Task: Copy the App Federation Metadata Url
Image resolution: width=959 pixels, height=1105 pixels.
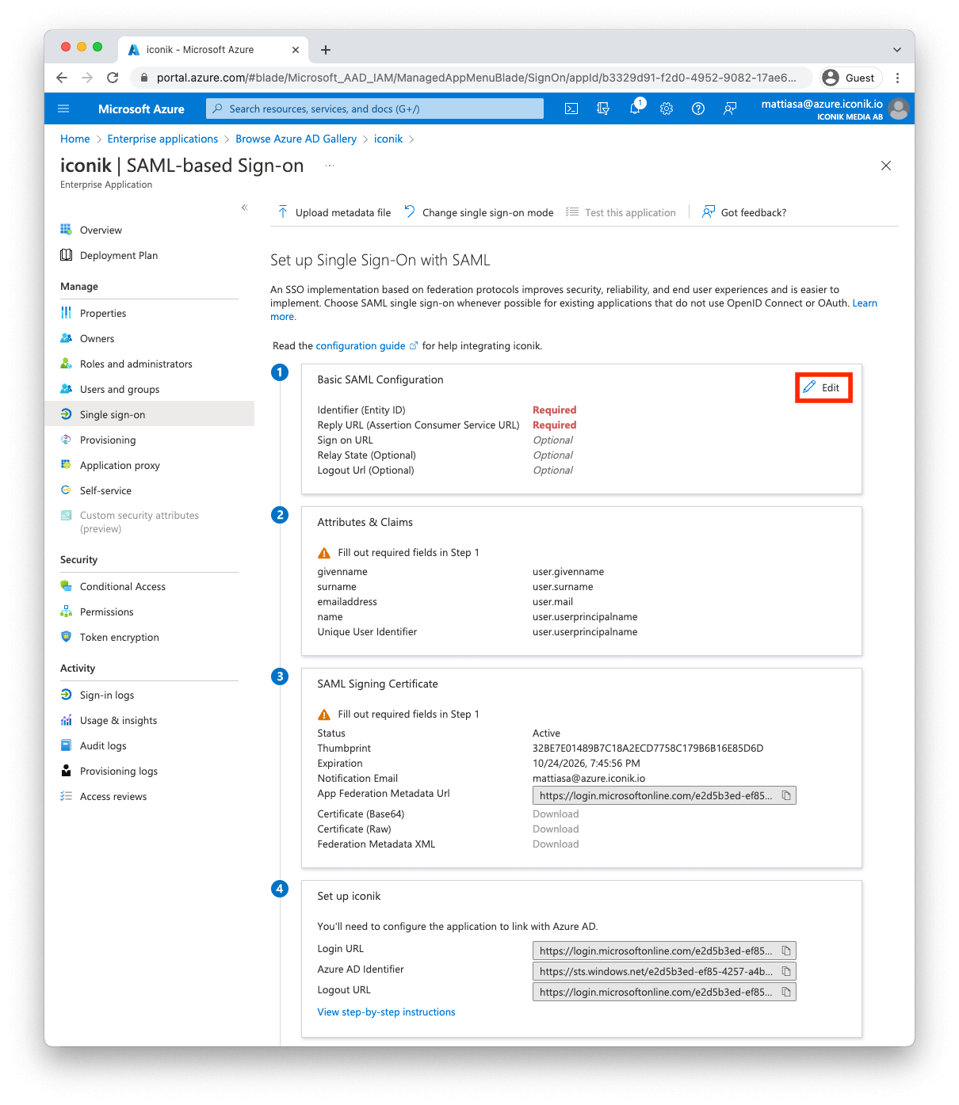Action: click(x=786, y=794)
